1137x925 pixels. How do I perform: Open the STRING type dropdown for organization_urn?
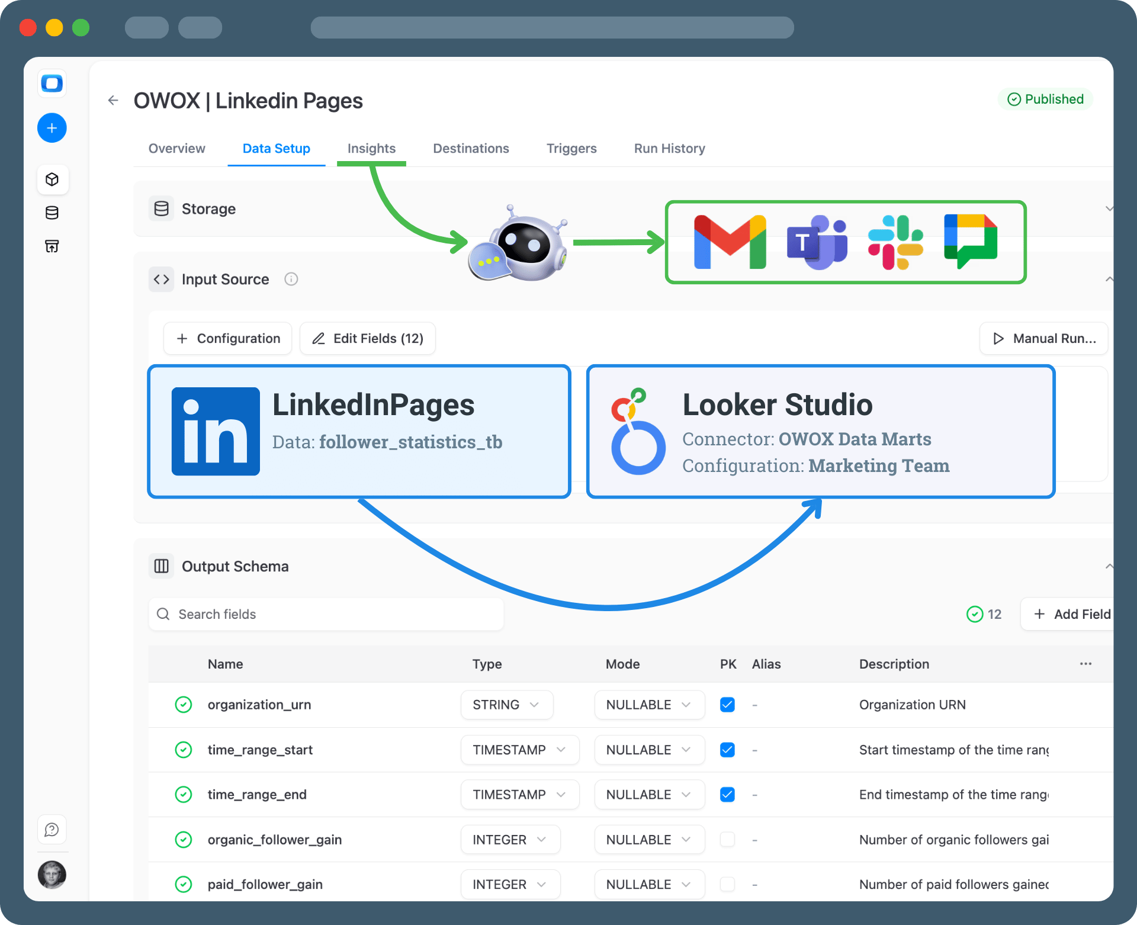point(506,705)
